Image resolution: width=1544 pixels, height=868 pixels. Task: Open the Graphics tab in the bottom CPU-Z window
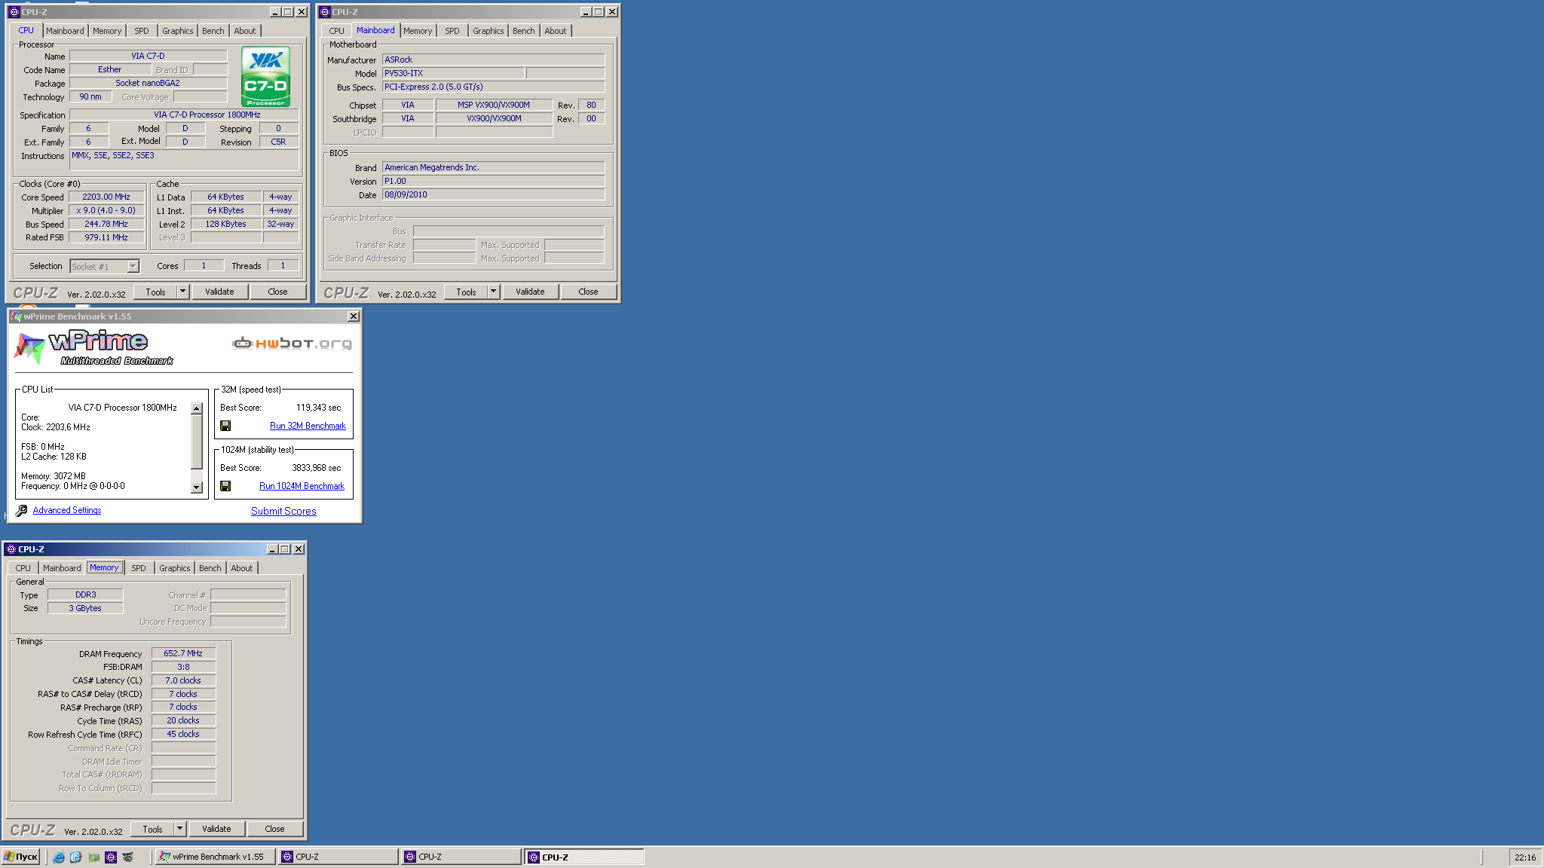point(175,568)
